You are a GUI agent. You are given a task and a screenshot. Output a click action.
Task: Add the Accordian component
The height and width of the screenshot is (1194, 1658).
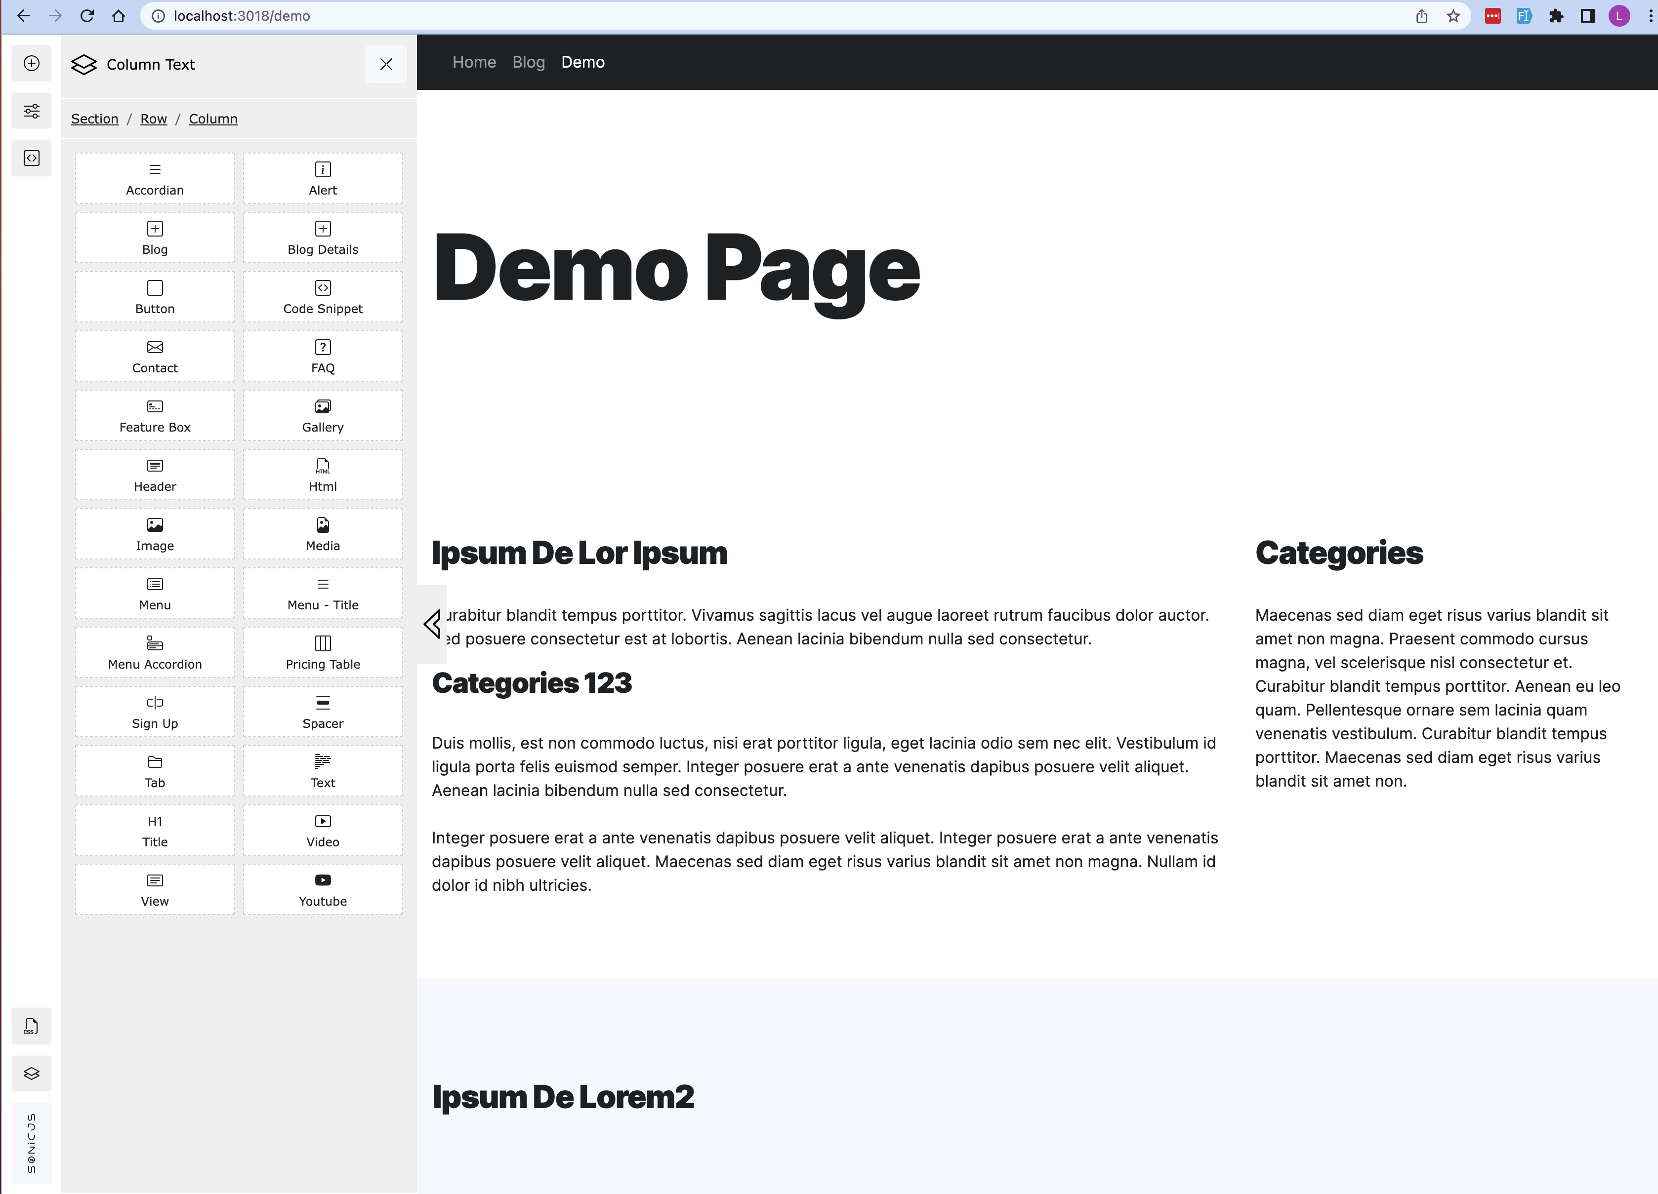click(154, 178)
